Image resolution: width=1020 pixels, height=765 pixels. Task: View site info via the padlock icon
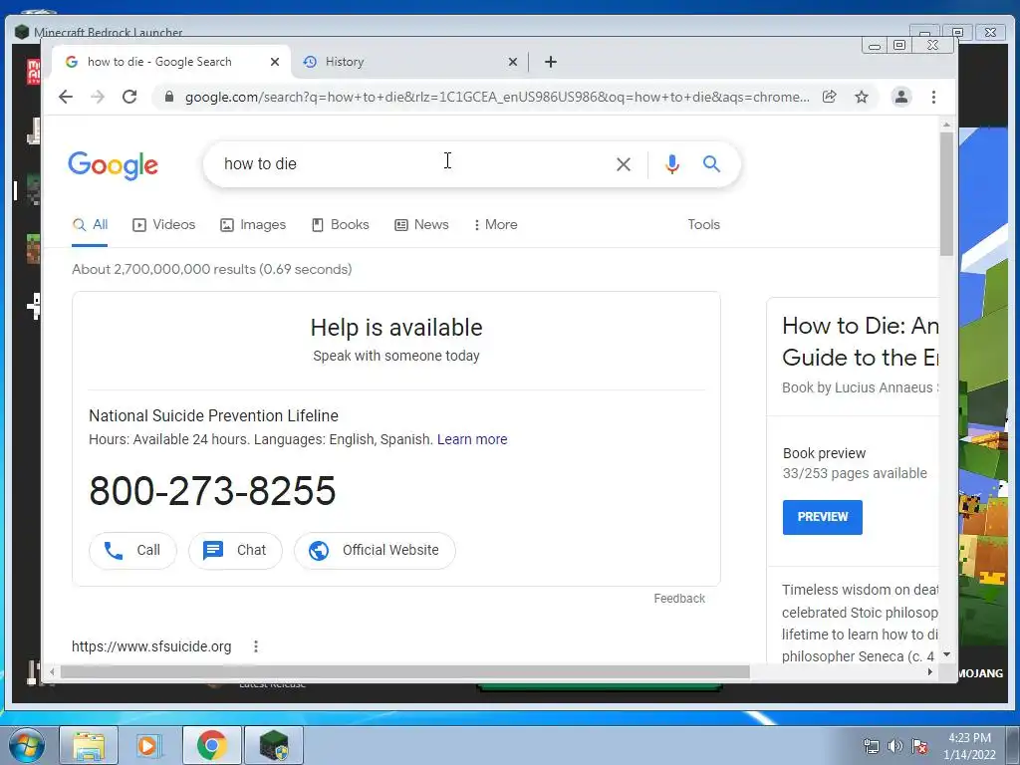tap(169, 97)
